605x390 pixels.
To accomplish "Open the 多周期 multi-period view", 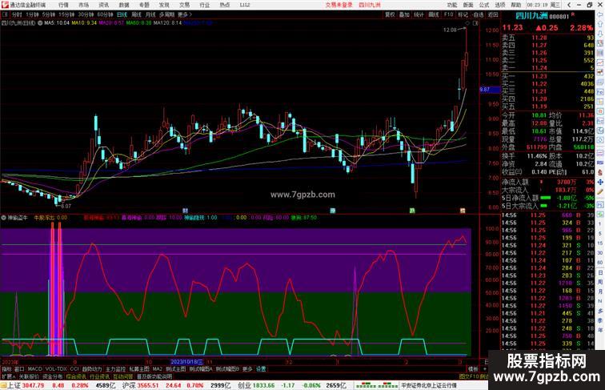I will tap(166, 14).
